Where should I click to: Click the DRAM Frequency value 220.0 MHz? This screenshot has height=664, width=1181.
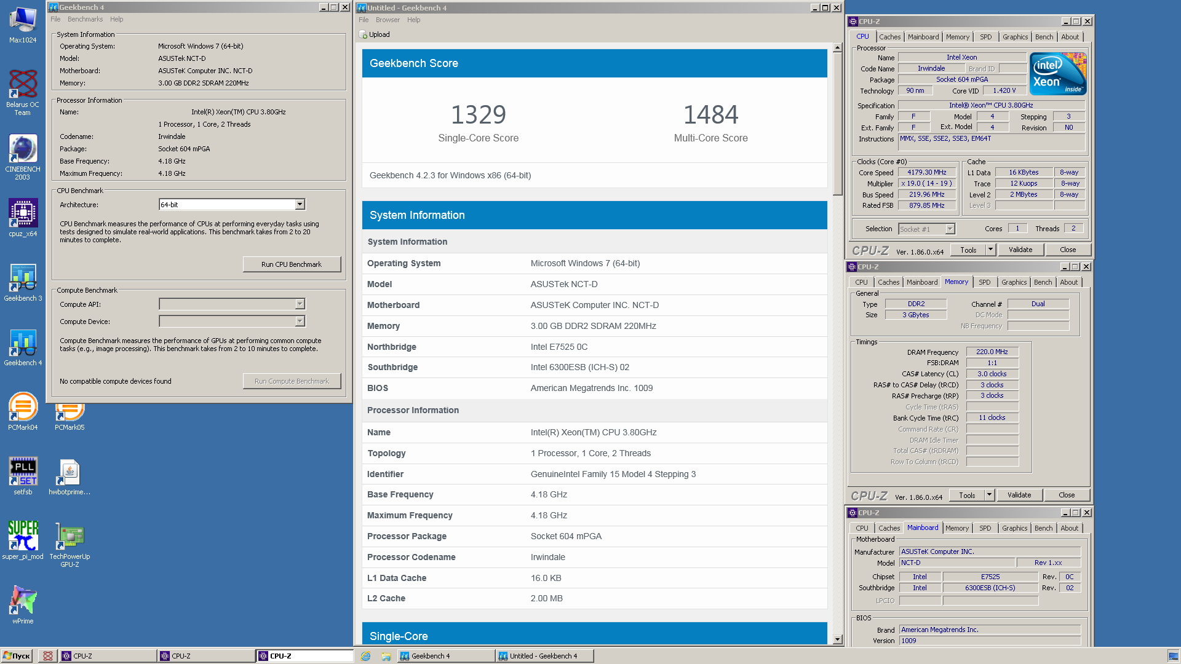[x=992, y=352]
